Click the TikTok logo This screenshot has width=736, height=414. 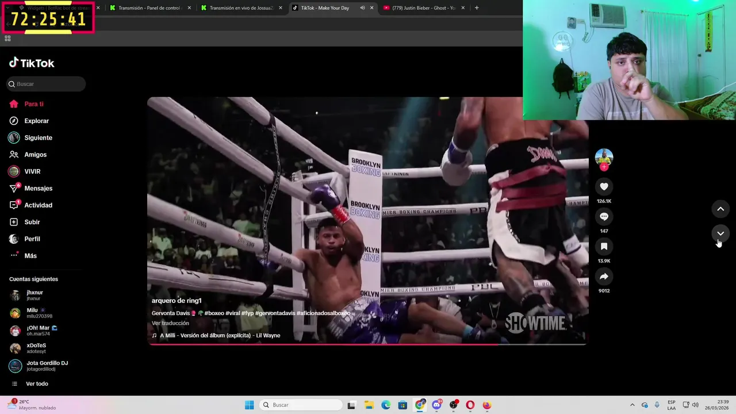pos(32,63)
